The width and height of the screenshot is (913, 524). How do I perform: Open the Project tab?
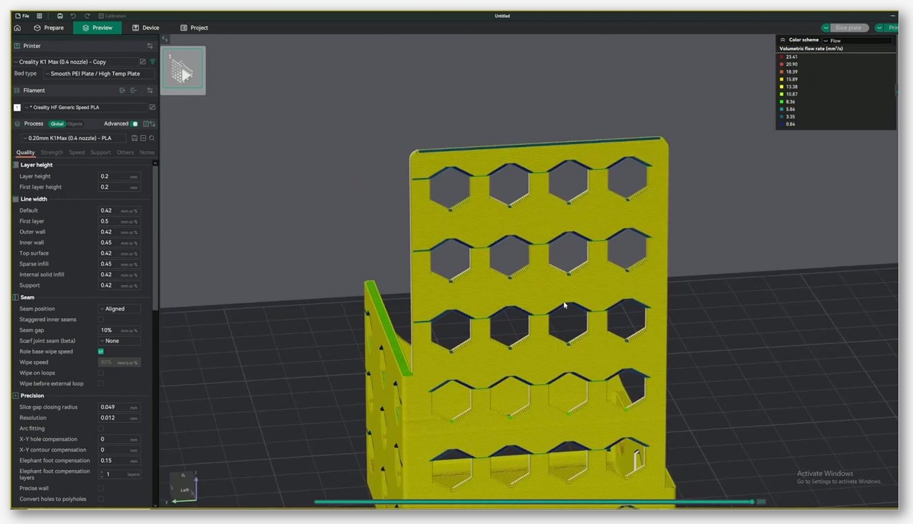[194, 28]
